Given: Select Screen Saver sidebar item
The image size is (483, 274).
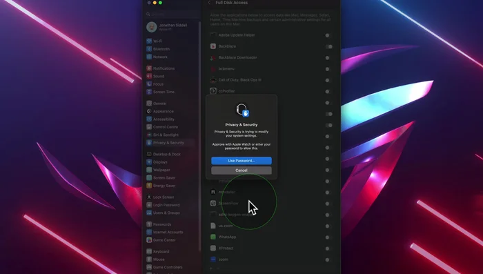Looking at the screenshot, I should point(170,178).
